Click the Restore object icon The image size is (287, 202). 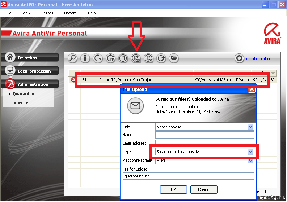coord(98,58)
